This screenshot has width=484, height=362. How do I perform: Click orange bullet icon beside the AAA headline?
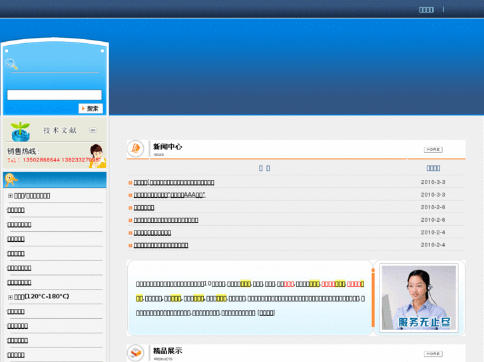click(x=130, y=195)
